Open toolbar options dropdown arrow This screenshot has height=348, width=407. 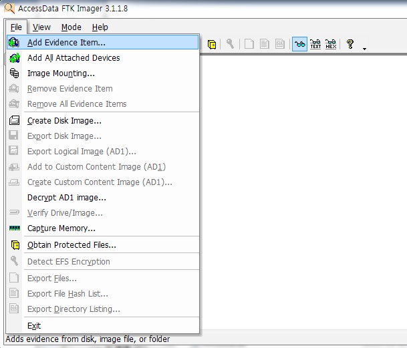coord(364,49)
